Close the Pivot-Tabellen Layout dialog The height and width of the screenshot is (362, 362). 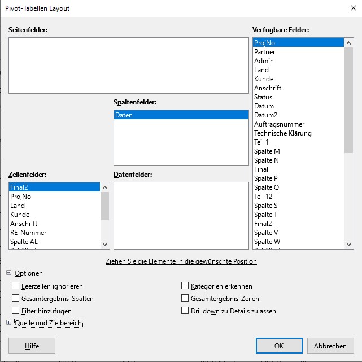click(x=353, y=8)
